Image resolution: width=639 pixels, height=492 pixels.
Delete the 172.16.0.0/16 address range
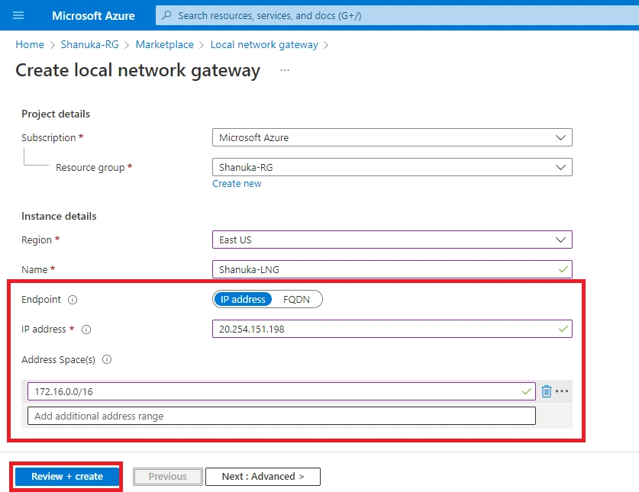(x=547, y=391)
